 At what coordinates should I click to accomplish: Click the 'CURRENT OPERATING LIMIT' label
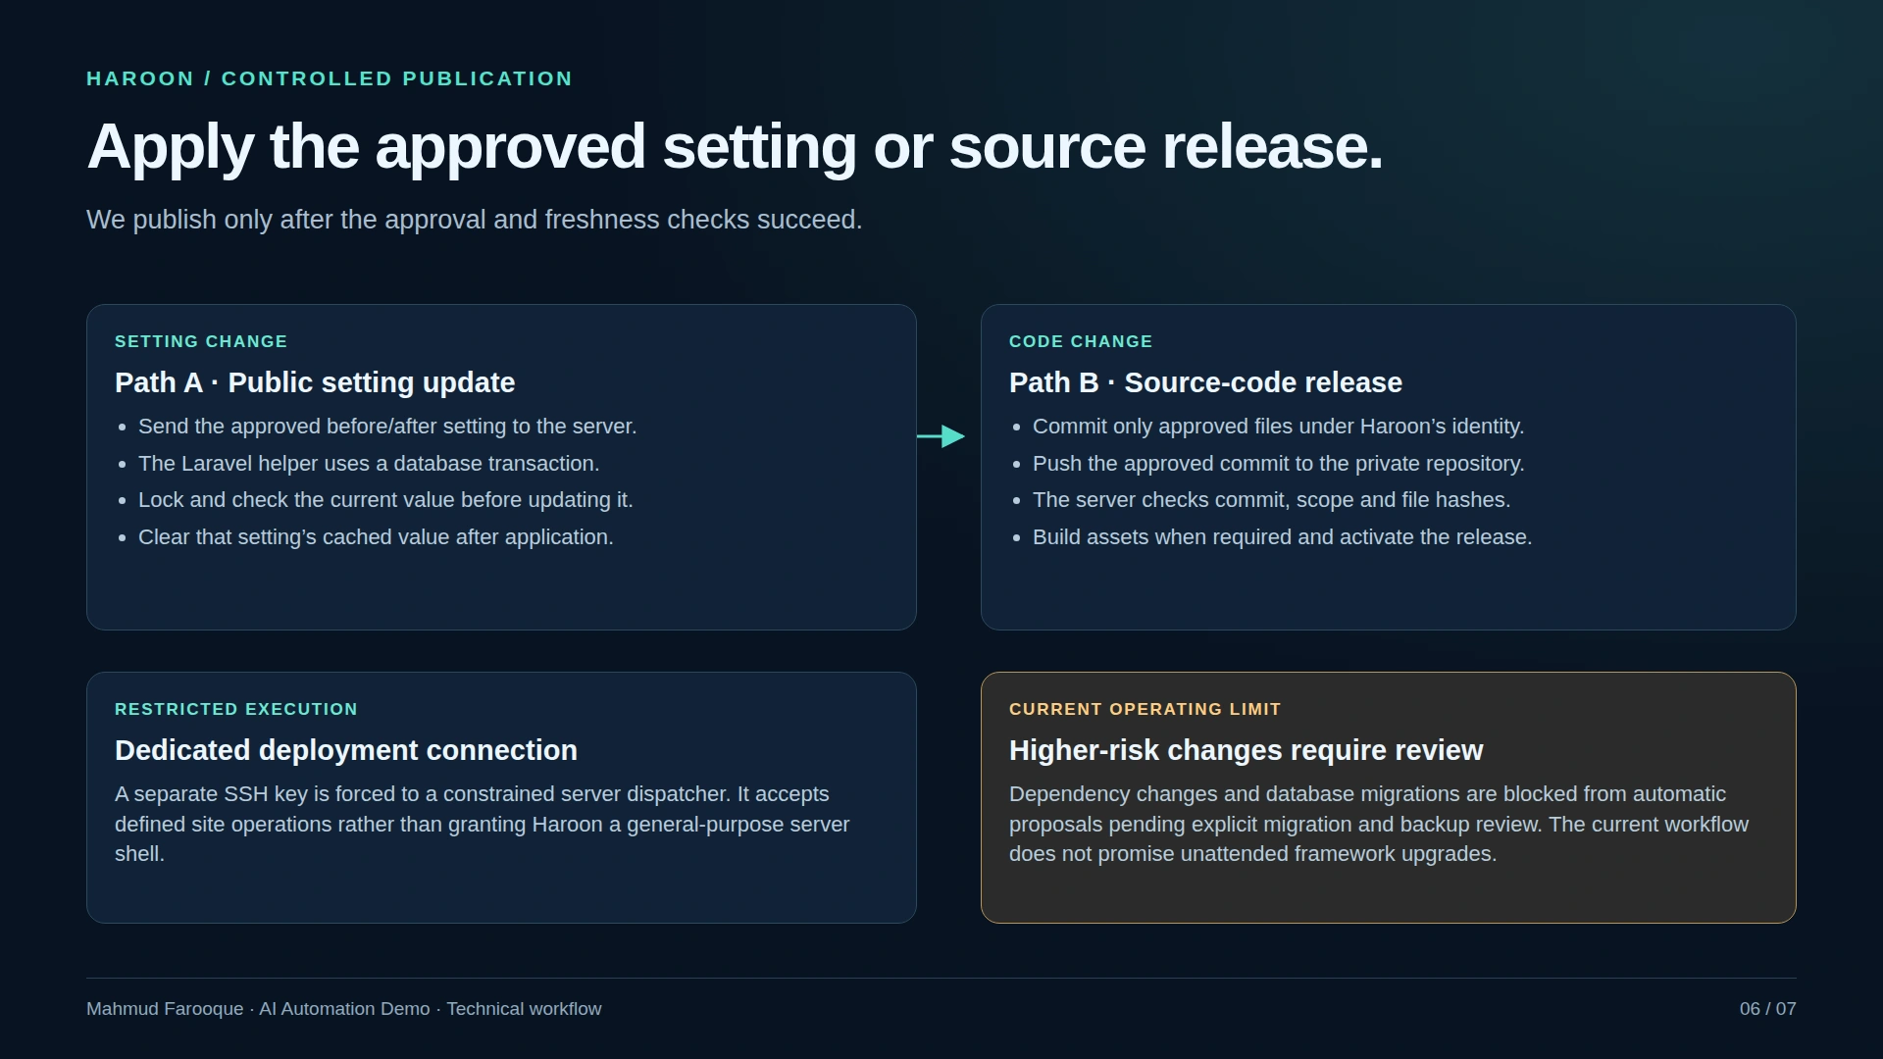point(1145,709)
